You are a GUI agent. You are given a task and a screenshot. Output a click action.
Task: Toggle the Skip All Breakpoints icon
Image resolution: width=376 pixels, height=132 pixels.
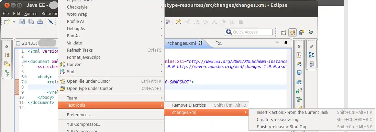click(x=51, y=22)
